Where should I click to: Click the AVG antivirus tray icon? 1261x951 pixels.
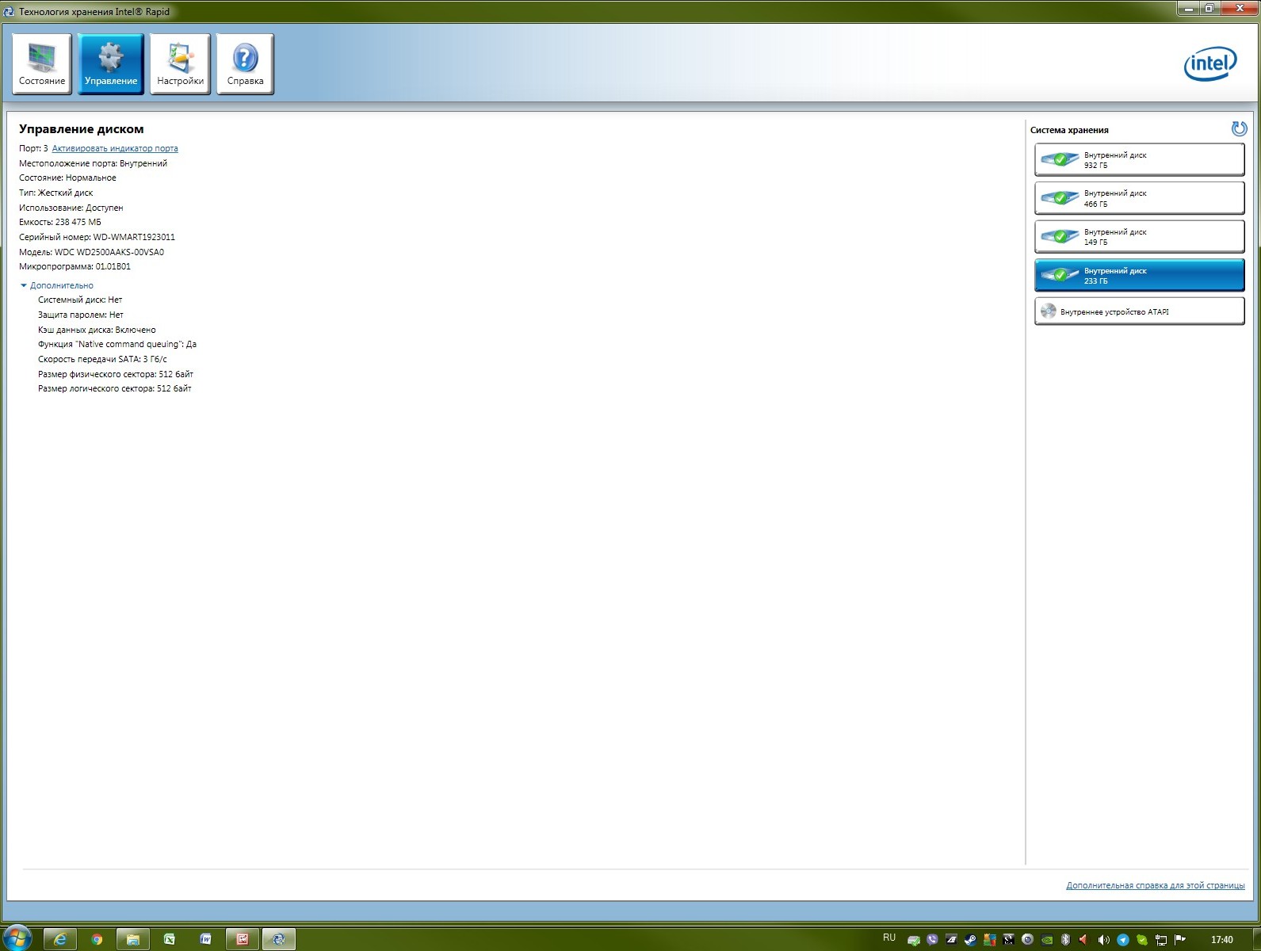(990, 939)
